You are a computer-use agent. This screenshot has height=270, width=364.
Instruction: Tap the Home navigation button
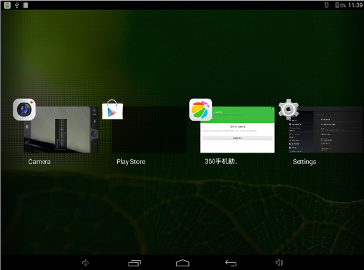183,263
